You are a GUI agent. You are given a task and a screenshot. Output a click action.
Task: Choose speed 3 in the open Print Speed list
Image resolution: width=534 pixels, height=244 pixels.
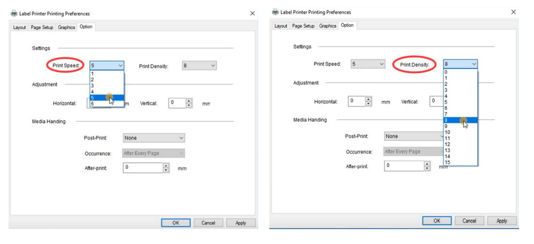tap(107, 85)
